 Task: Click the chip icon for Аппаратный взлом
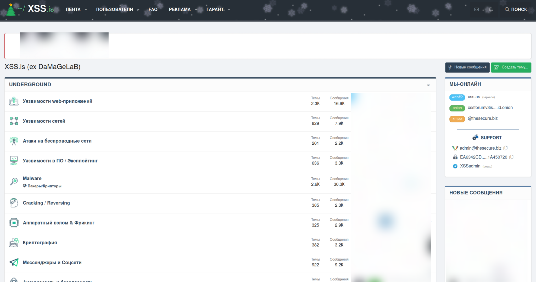coord(14,223)
